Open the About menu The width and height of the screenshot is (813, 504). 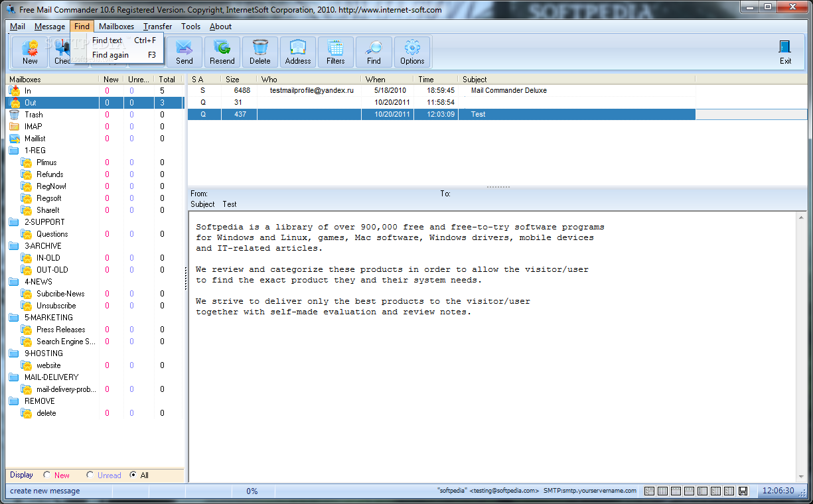pyautogui.click(x=220, y=27)
